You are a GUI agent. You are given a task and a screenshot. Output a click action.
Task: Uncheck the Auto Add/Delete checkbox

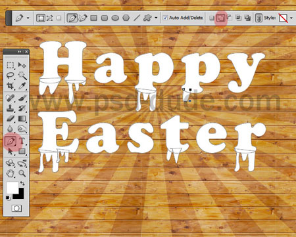pyautogui.click(x=165, y=18)
